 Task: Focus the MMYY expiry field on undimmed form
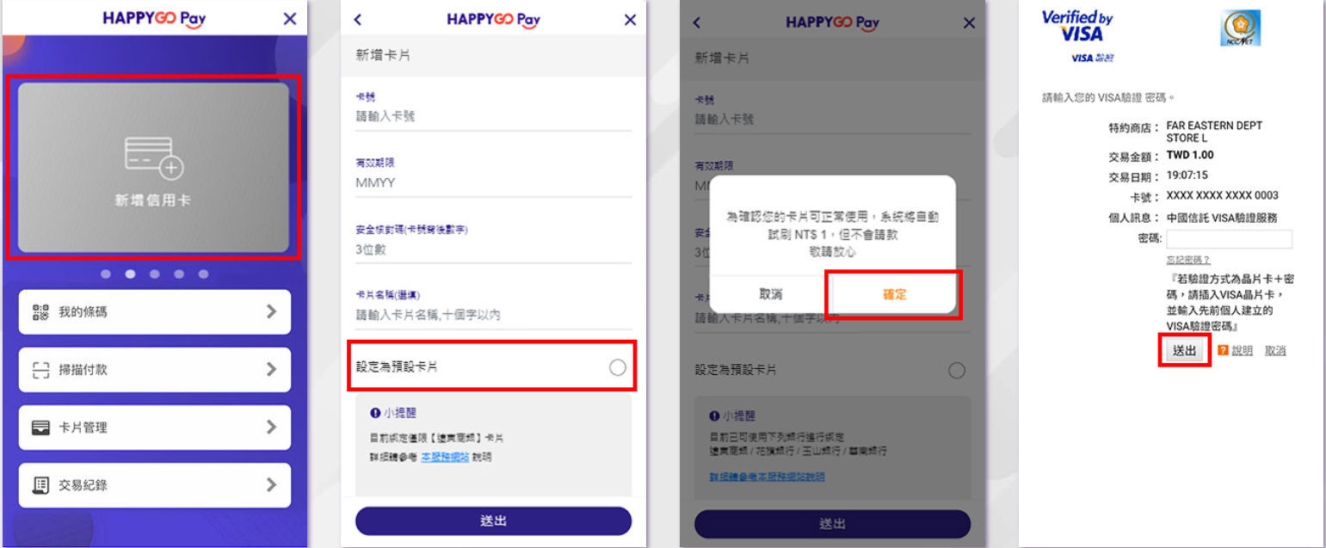pyautogui.click(x=493, y=183)
